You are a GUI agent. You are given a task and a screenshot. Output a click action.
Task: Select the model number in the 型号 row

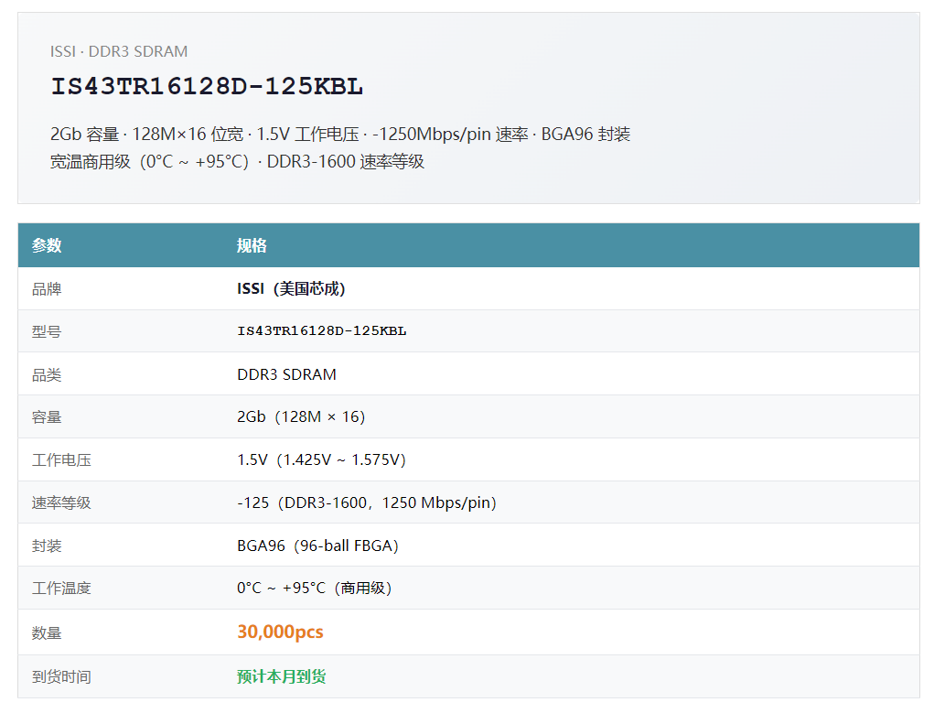(322, 330)
